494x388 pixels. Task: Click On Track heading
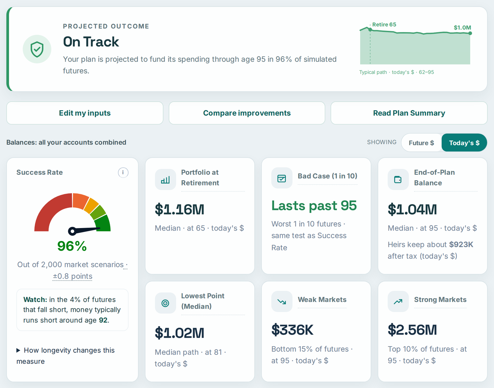pyautogui.click(x=91, y=42)
